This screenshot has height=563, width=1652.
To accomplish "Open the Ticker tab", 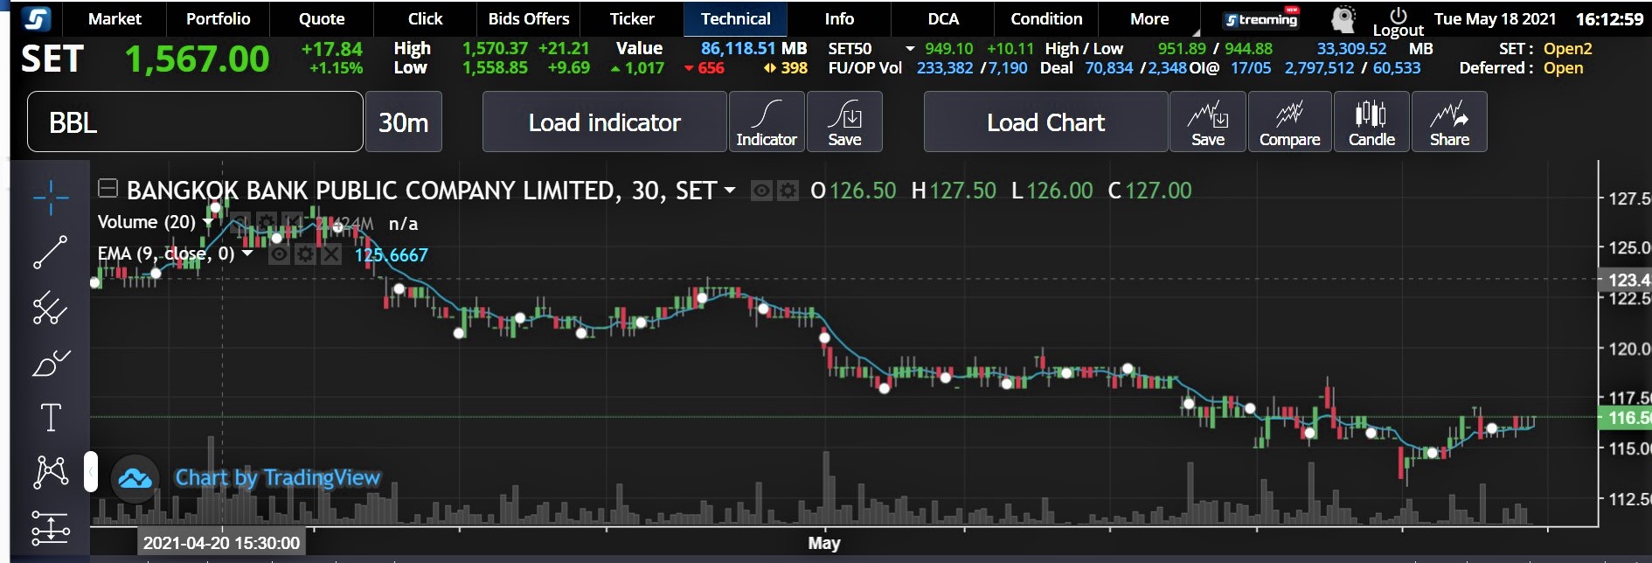I will point(632,18).
